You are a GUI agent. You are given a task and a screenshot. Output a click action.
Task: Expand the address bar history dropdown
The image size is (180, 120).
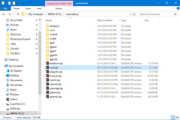tap(130, 14)
